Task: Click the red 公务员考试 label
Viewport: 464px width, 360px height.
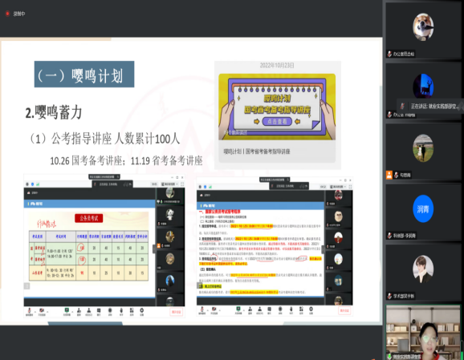Action: tap(89, 218)
